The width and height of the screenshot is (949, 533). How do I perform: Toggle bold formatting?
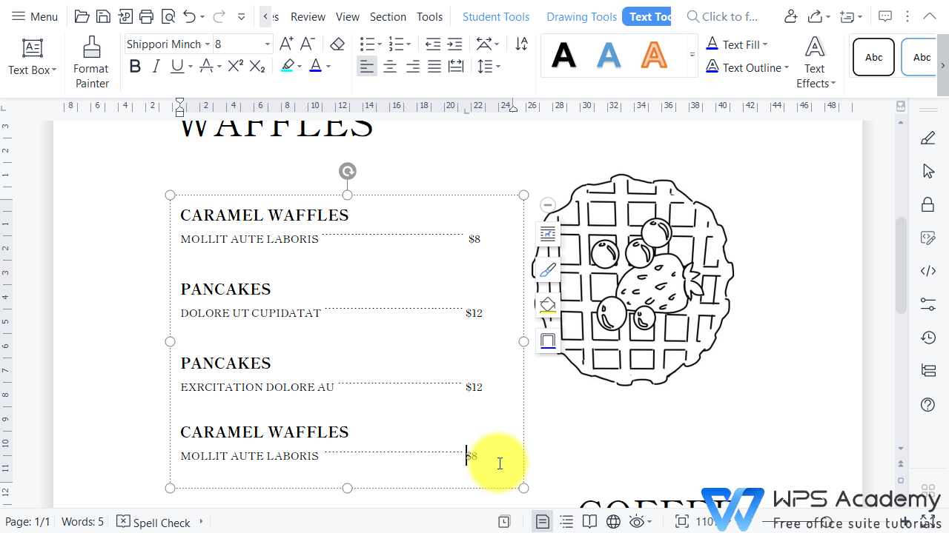point(135,66)
